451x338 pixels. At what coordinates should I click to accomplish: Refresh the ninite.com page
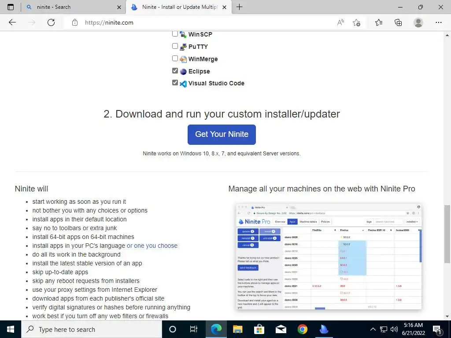51,22
